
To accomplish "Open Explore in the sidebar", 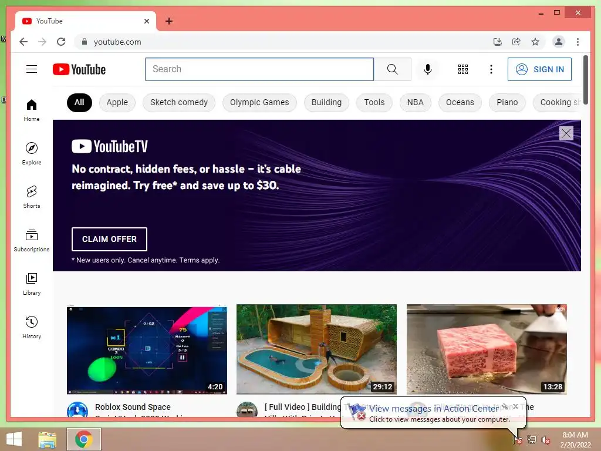I will 32,153.
